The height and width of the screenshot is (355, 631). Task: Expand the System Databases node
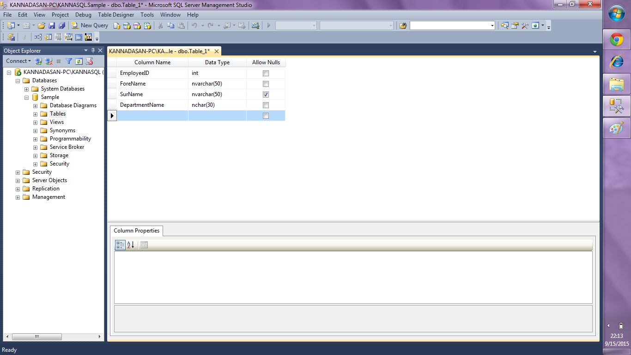tap(27, 89)
